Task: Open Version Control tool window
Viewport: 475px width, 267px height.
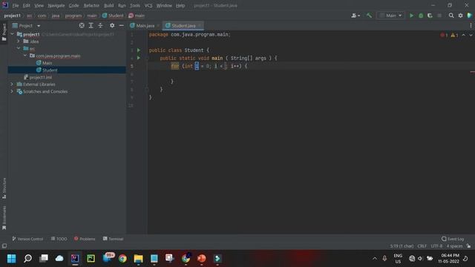Action: pos(27,239)
